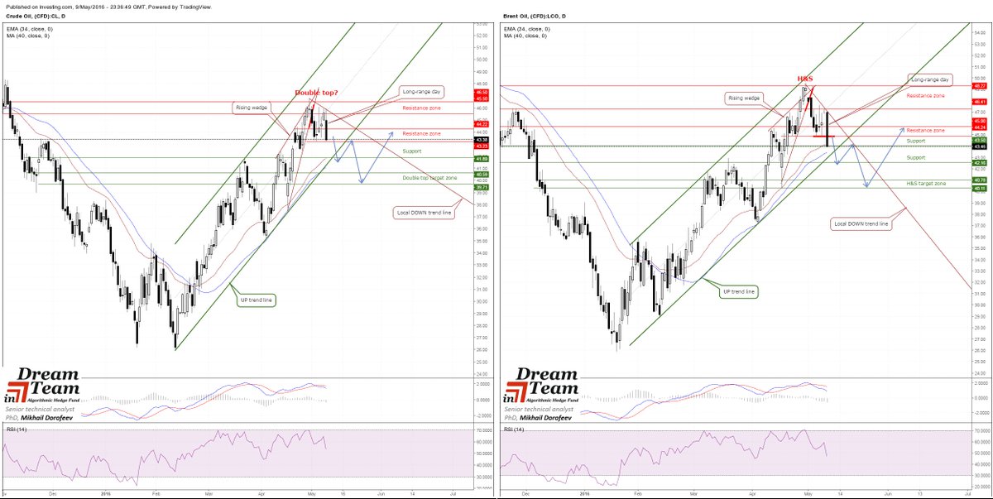Image resolution: width=993 pixels, height=499 pixels.
Task: Click upper 'Resistance zone' label on Crude Oil chart
Action: [x=422, y=109]
